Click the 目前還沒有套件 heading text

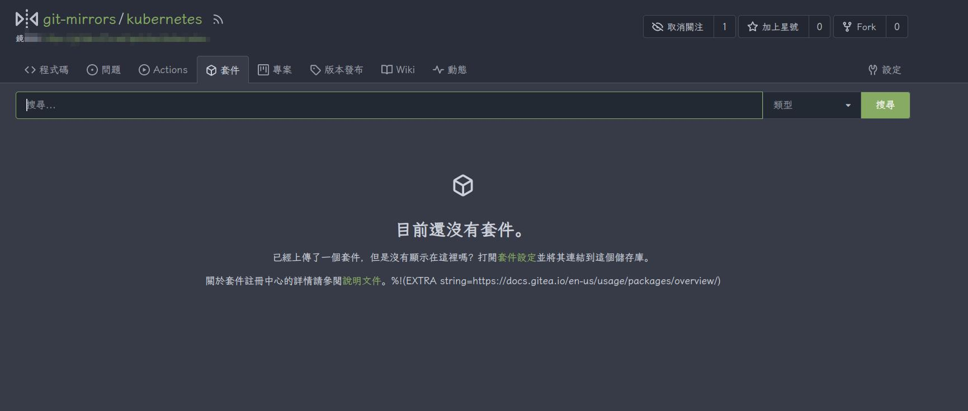[x=460, y=230]
